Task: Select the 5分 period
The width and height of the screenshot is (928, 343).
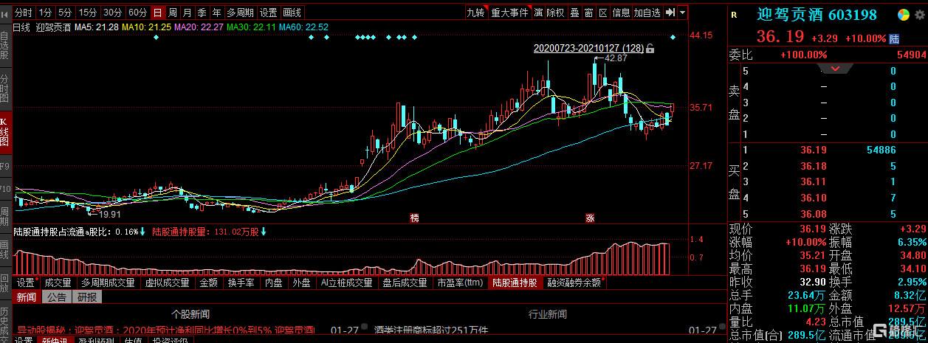Action: pyautogui.click(x=66, y=13)
